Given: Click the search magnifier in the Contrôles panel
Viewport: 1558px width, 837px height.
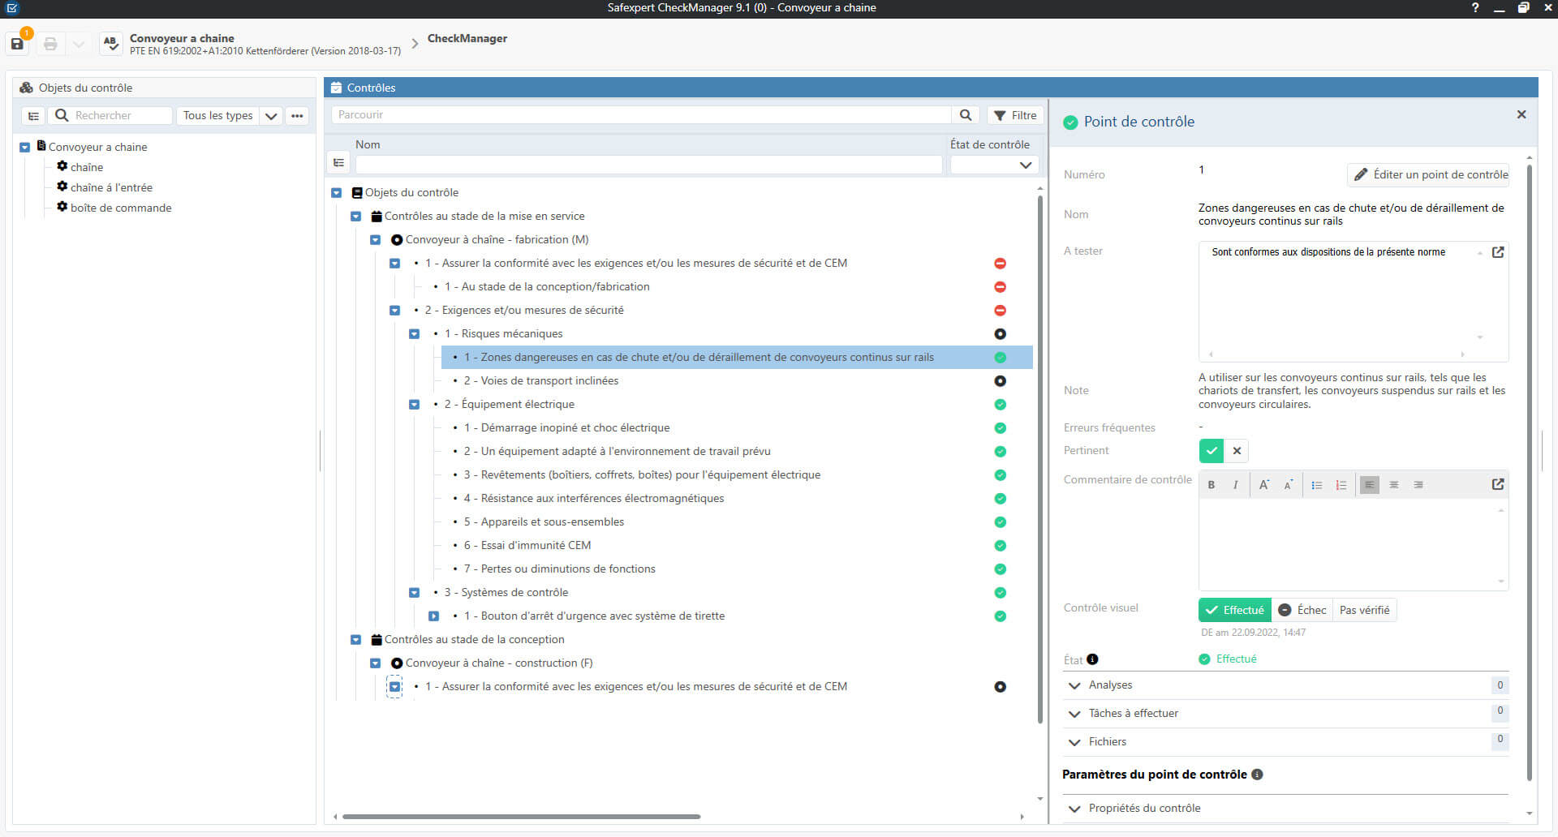Looking at the screenshot, I should 965,115.
